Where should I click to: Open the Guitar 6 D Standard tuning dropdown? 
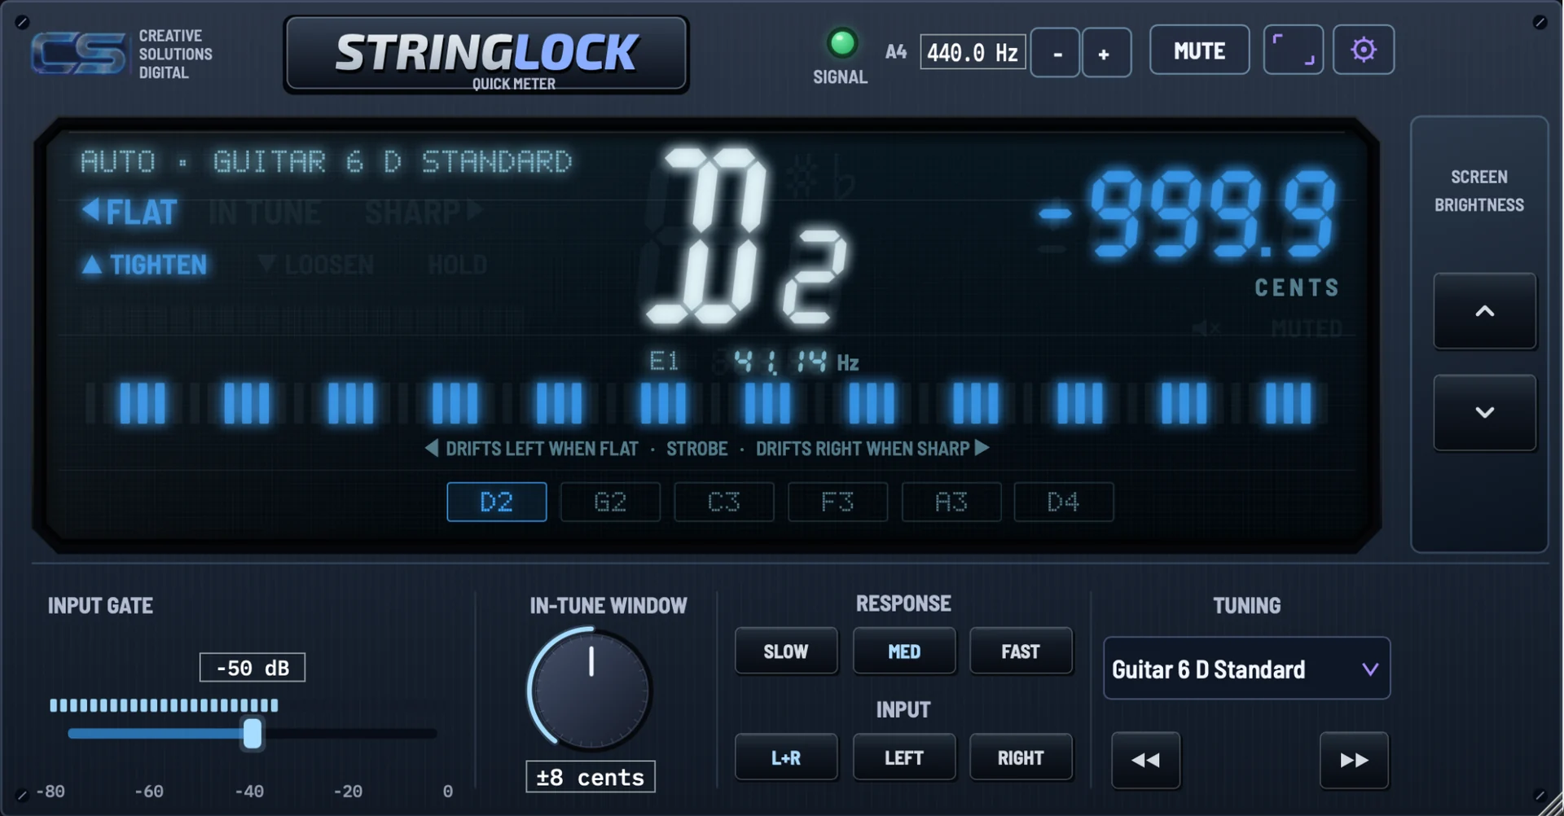coord(1246,669)
